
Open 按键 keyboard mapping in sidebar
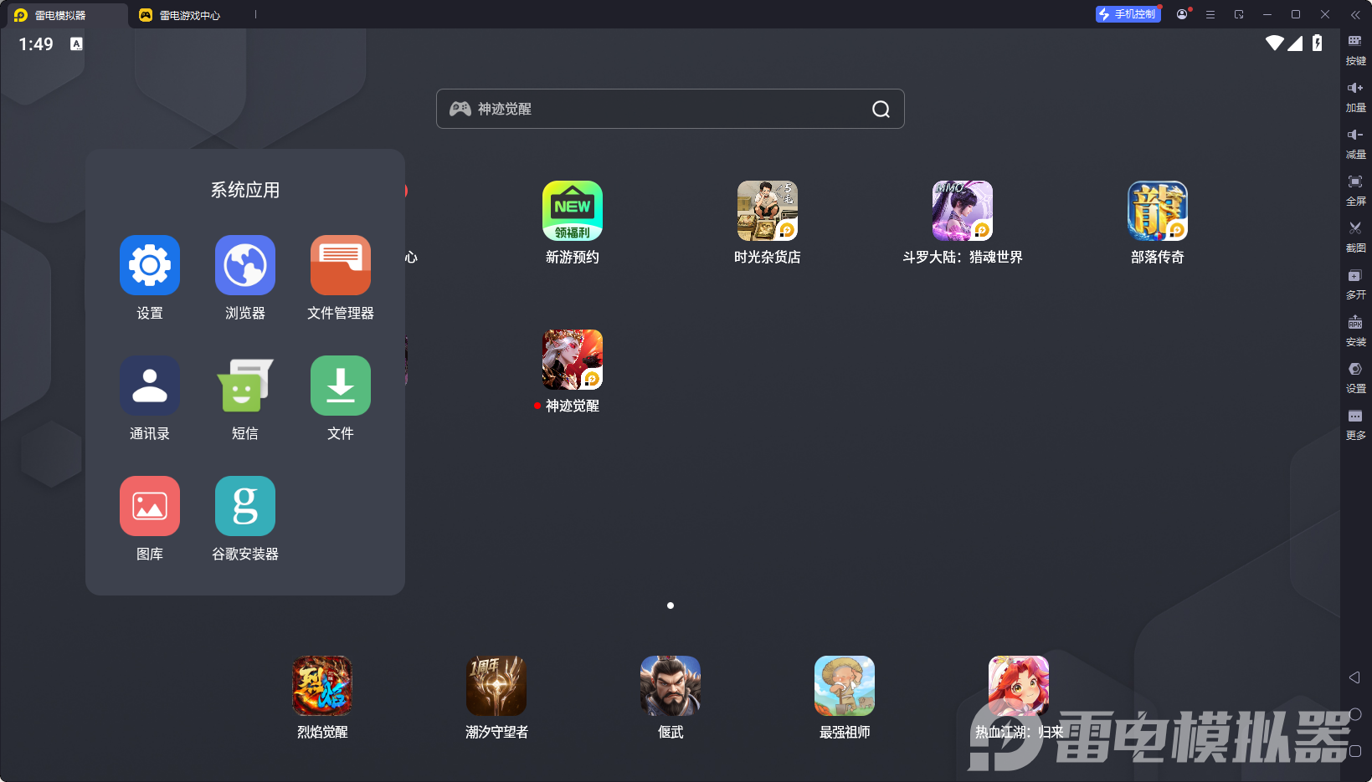(1355, 50)
